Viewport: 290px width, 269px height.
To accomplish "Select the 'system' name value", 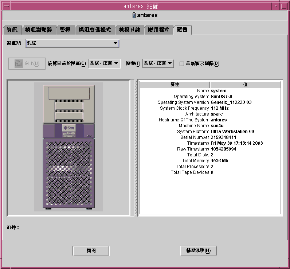I will [219, 91].
